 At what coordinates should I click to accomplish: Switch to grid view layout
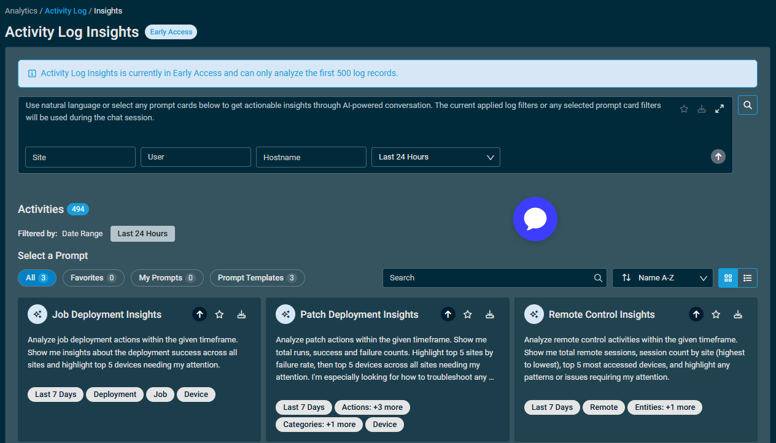click(x=728, y=278)
